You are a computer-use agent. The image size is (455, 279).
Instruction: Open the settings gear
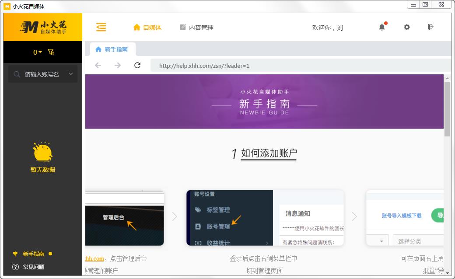pos(407,27)
